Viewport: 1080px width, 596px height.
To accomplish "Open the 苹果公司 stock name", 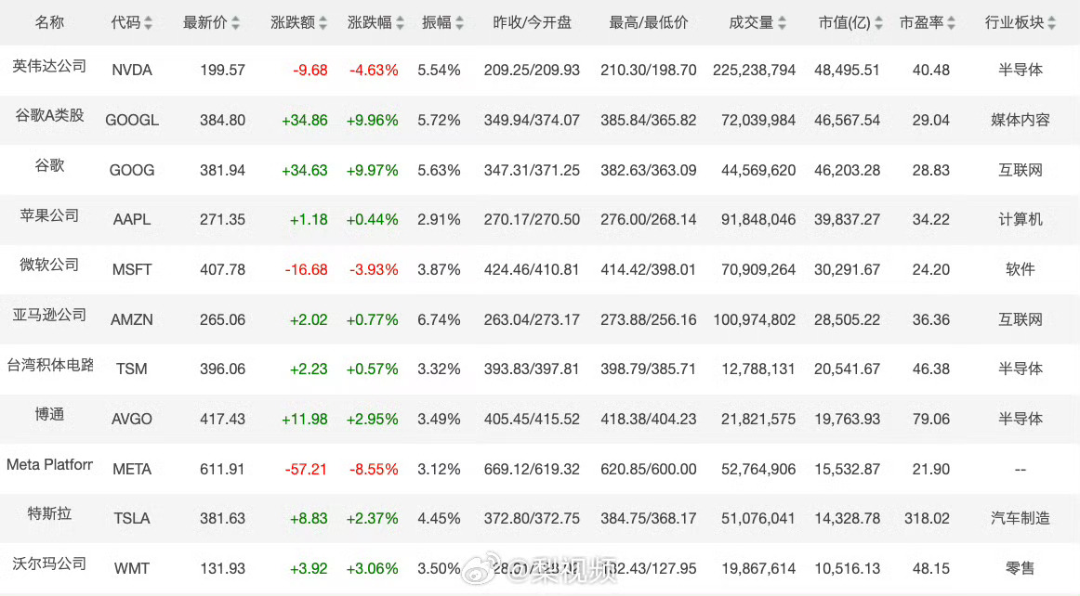I will click(49, 215).
